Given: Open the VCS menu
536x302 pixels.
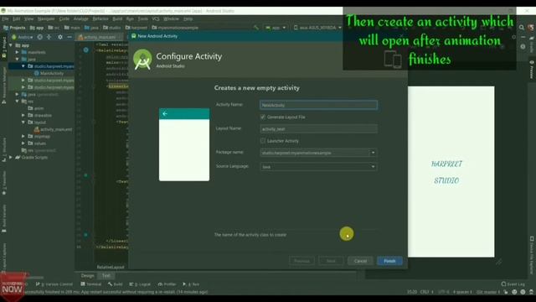Looking at the screenshot, I should [x=156, y=18].
